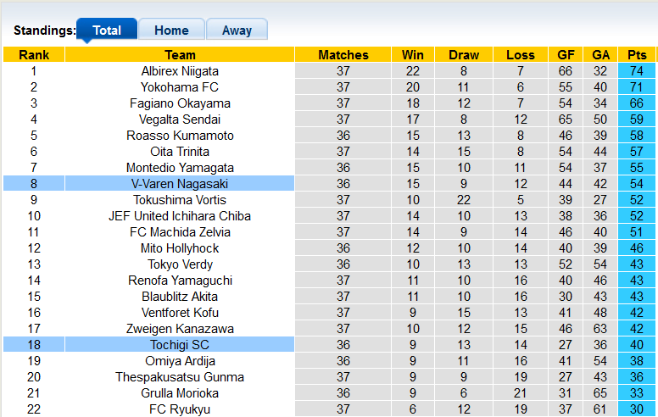Open the FC Ryukyu team entry
This screenshot has width=658, height=417.
click(180, 409)
